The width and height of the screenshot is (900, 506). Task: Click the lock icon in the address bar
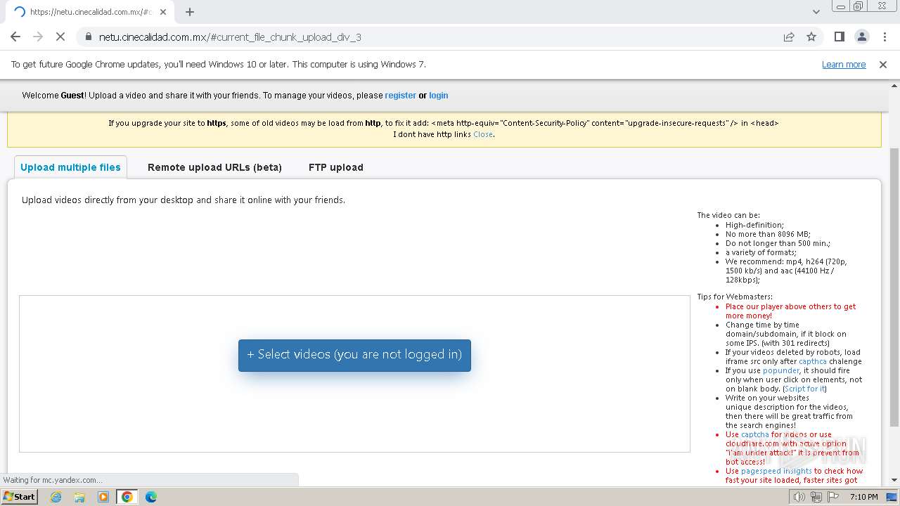(89, 37)
